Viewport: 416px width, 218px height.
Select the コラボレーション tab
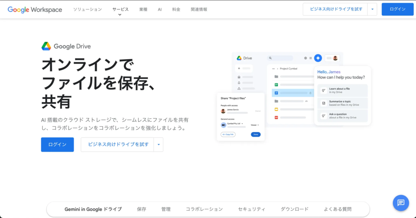click(x=204, y=209)
